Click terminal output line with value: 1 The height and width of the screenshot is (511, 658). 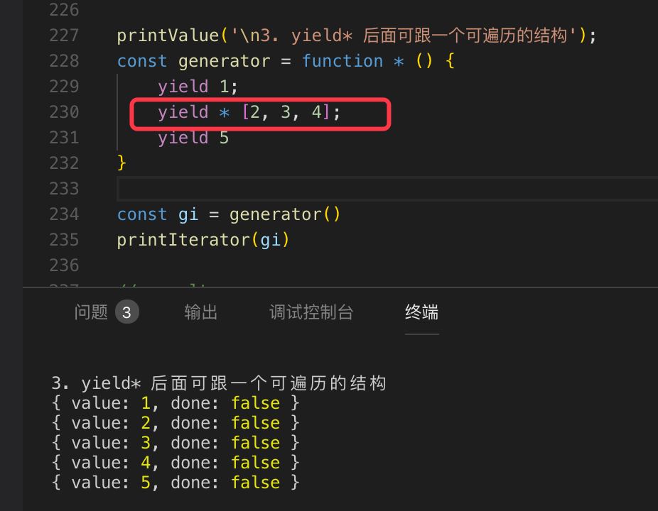coord(176,403)
